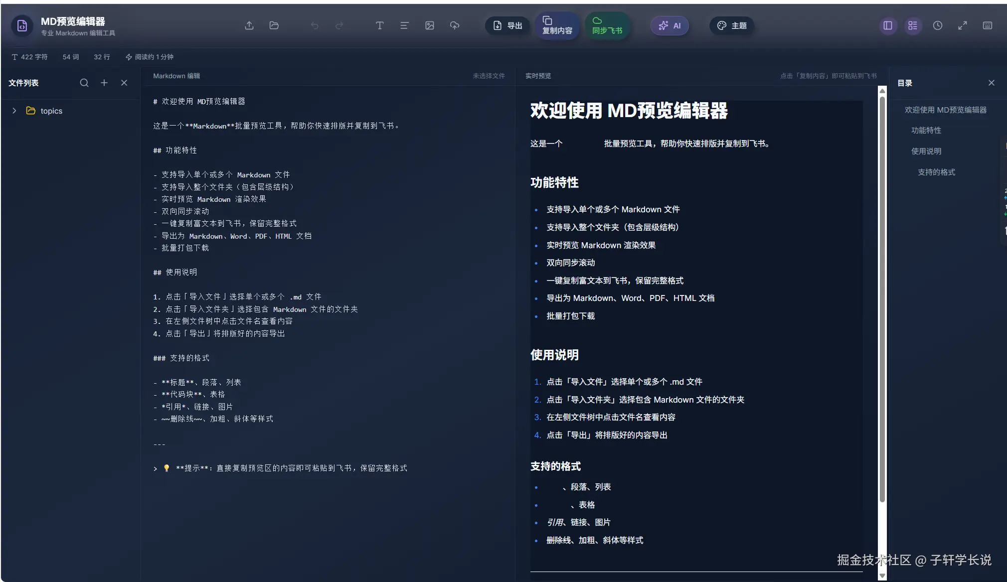Click the import file upload icon

249,25
